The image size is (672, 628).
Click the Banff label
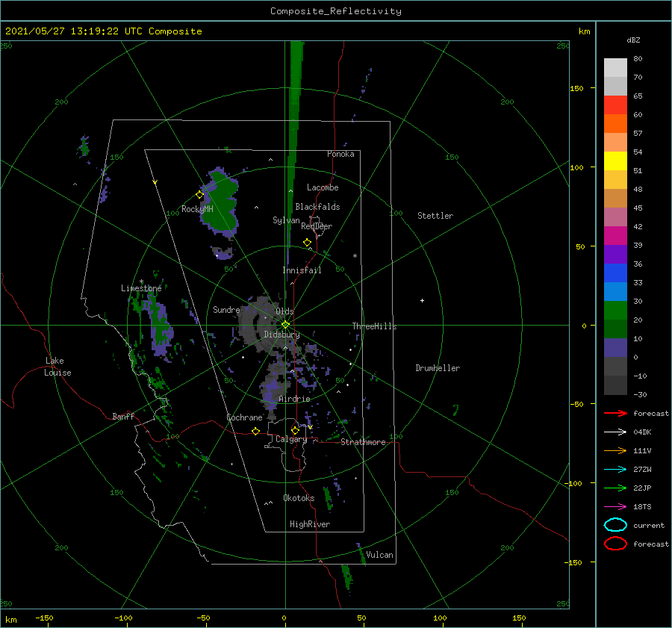[123, 416]
